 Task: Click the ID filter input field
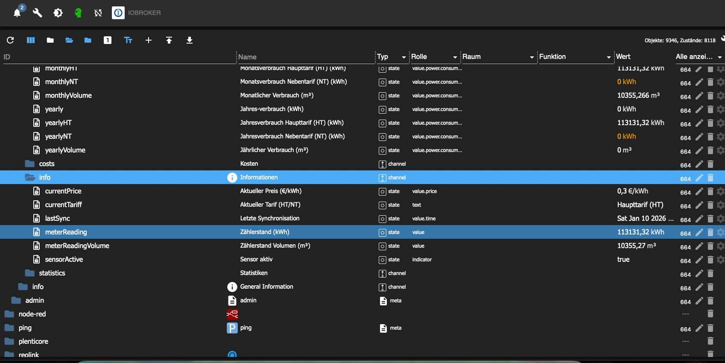point(115,57)
